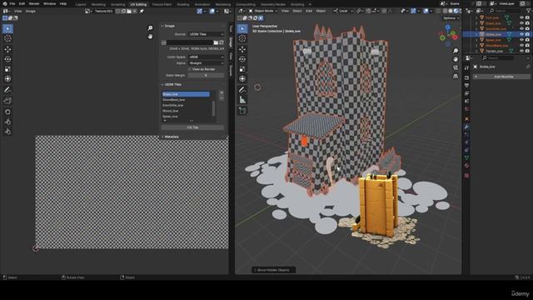Select Wood_low tile in UDIM list

click(186, 111)
